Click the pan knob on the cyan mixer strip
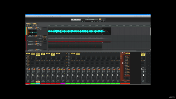The width and height of the screenshot is (176, 99). (x=38, y=71)
